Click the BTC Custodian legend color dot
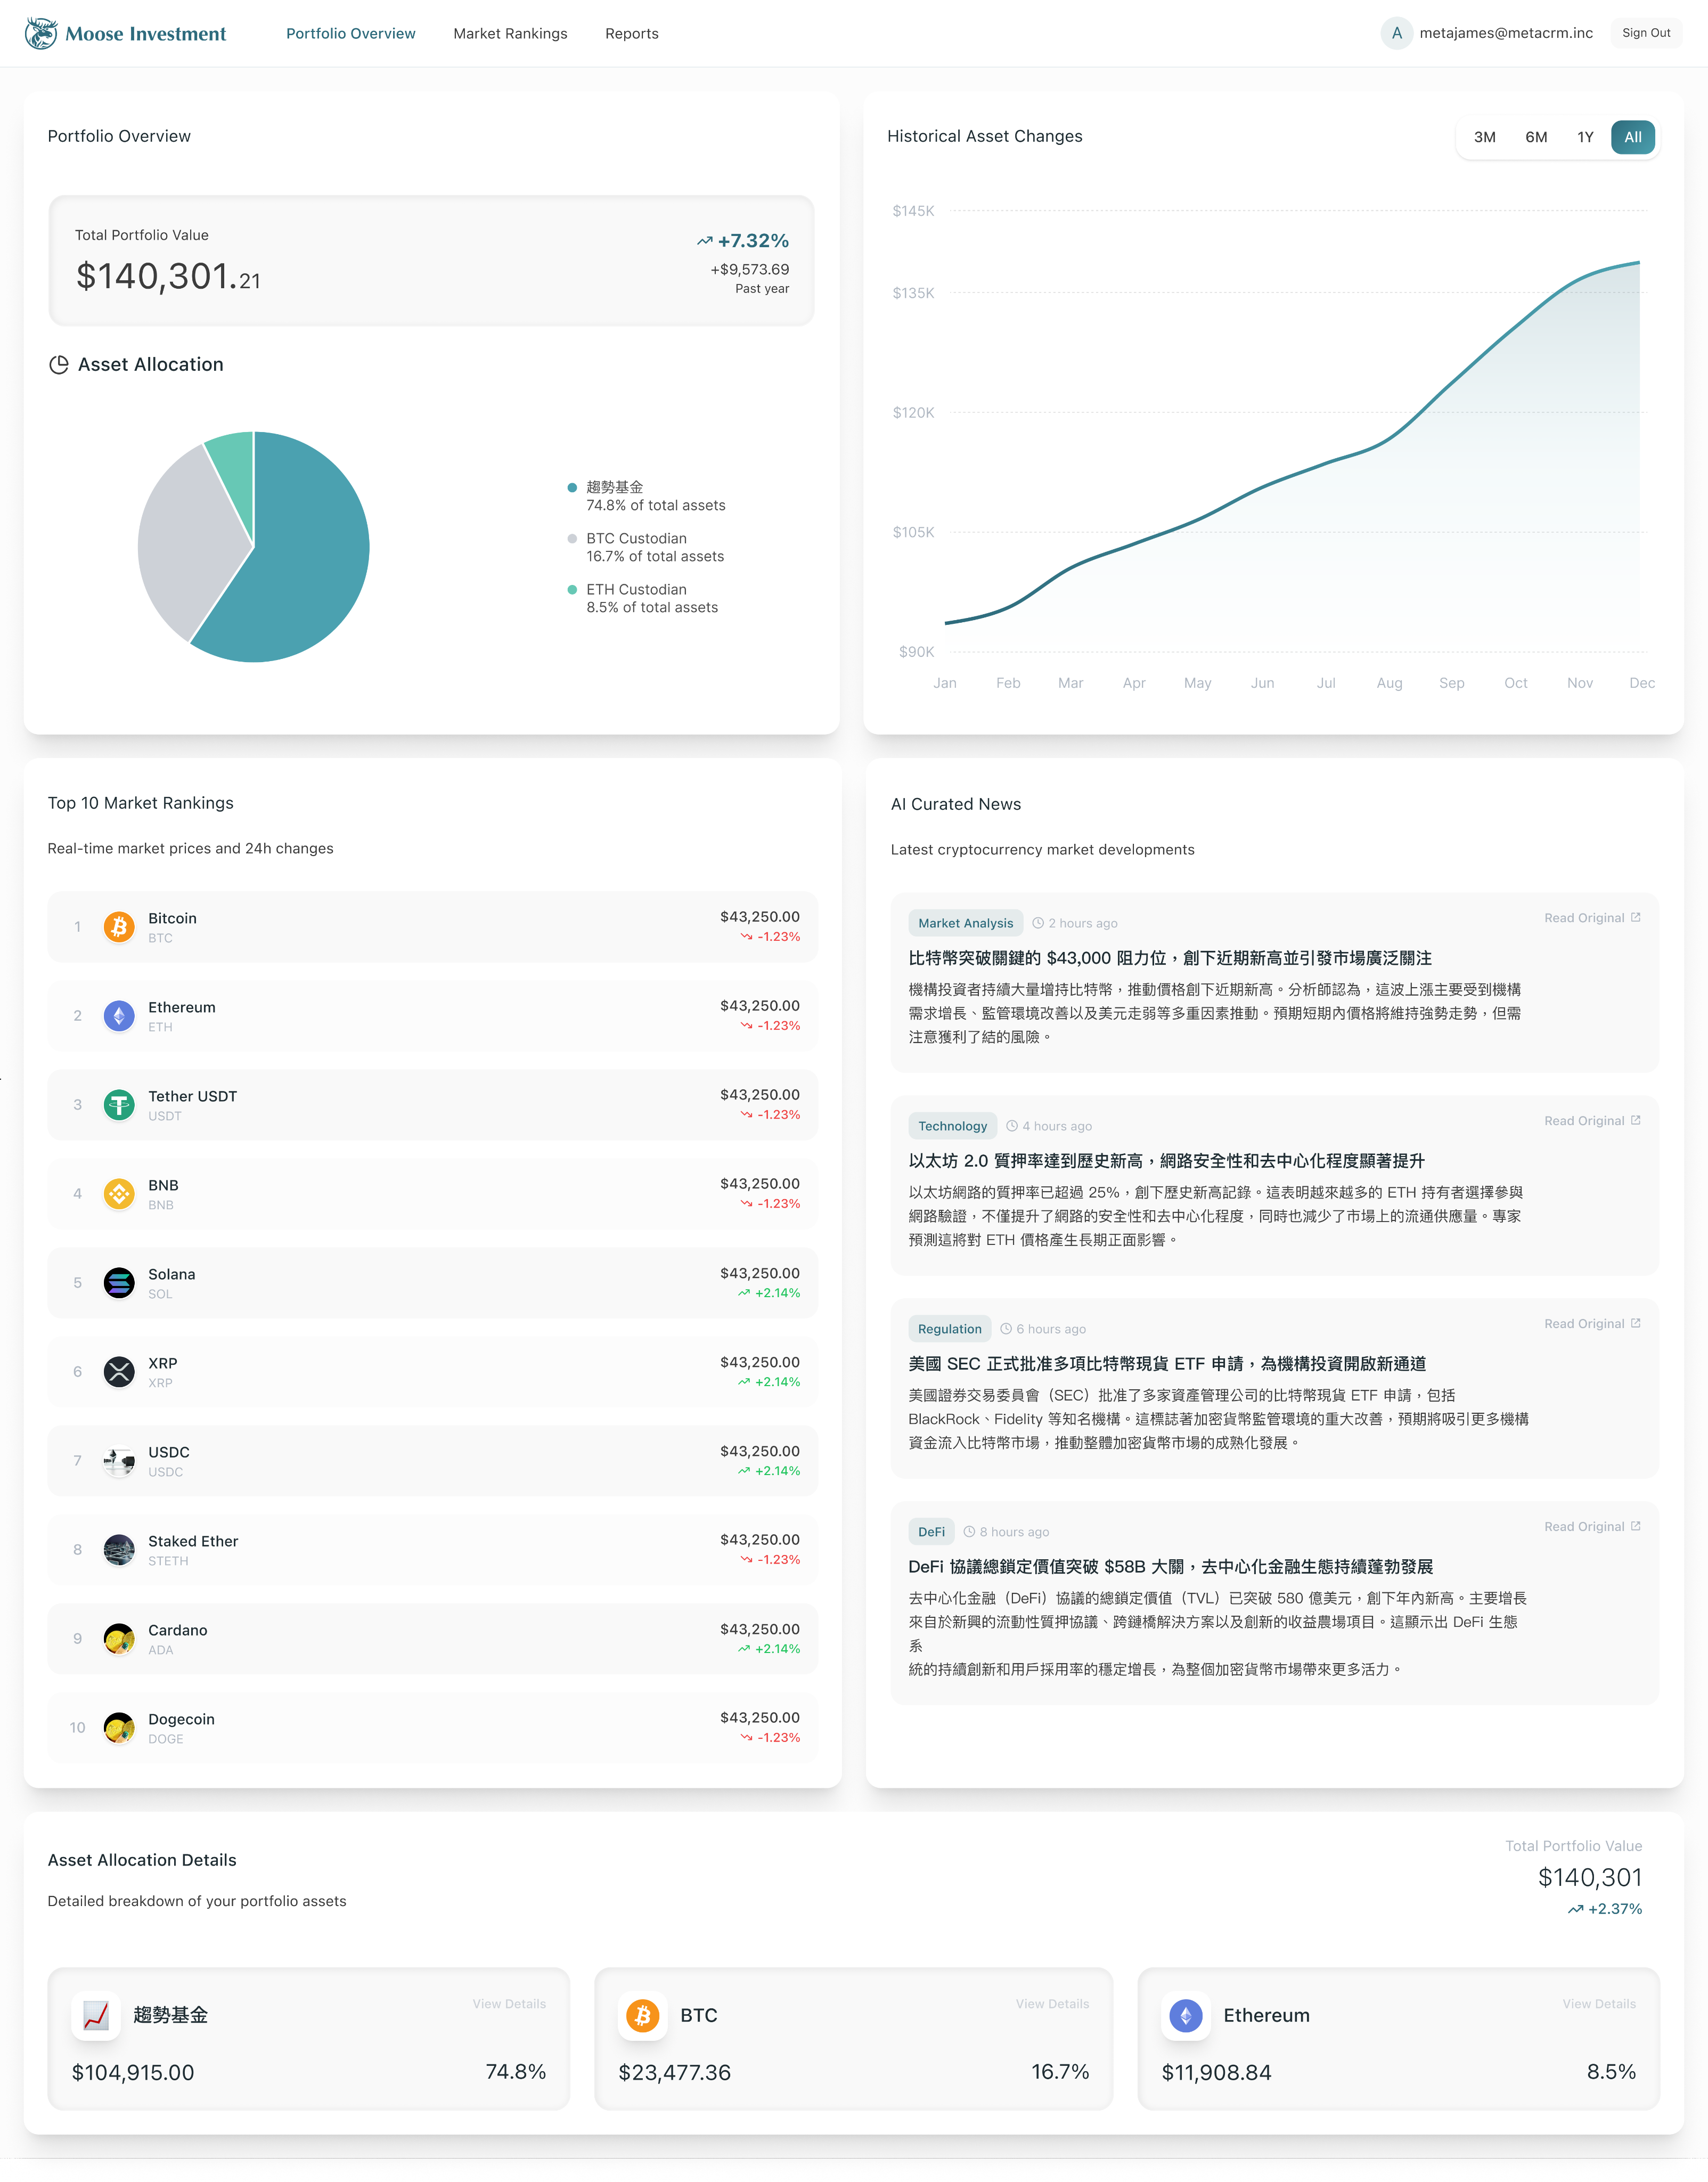The image size is (1708, 2182). tap(572, 539)
